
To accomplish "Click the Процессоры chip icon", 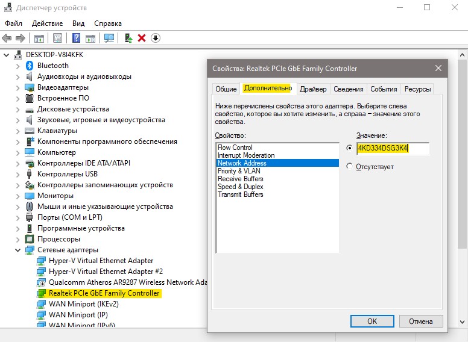I will click(x=29, y=239).
